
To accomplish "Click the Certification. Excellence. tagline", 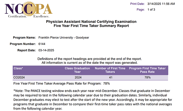I will 29,16.
